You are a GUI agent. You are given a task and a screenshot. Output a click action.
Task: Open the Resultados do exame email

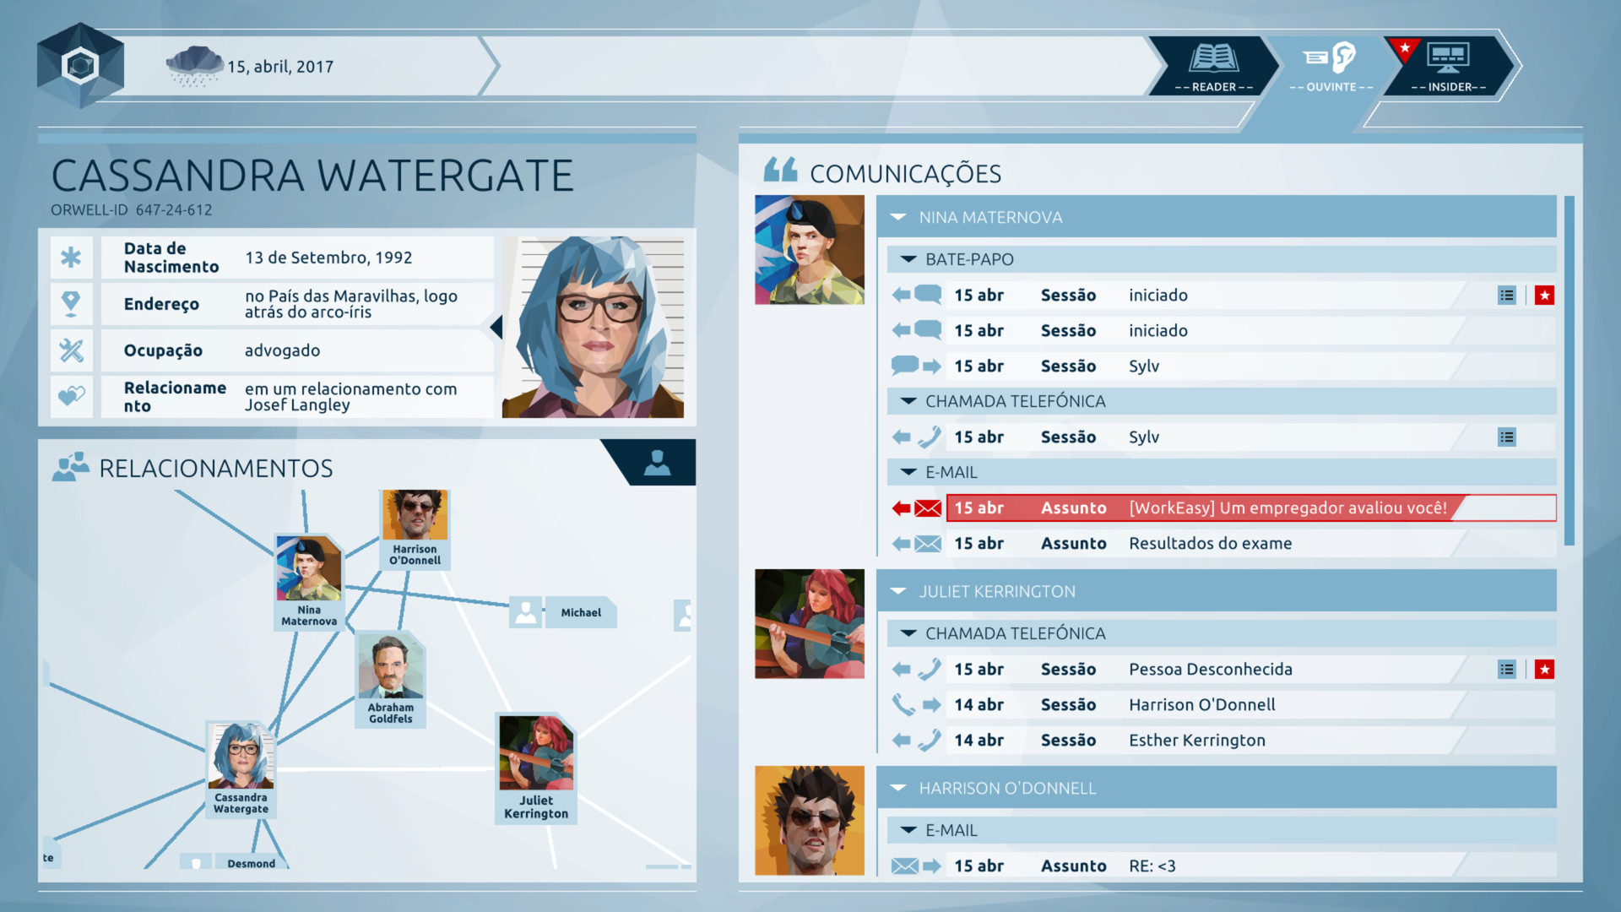pos(1250,543)
